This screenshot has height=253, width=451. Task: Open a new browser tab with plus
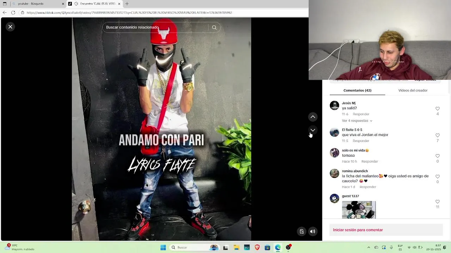pyautogui.click(x=127, y=4)
